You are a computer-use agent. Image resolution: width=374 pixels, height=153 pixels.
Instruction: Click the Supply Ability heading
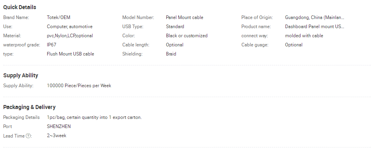pyautogui.click(x=21, y=75)
